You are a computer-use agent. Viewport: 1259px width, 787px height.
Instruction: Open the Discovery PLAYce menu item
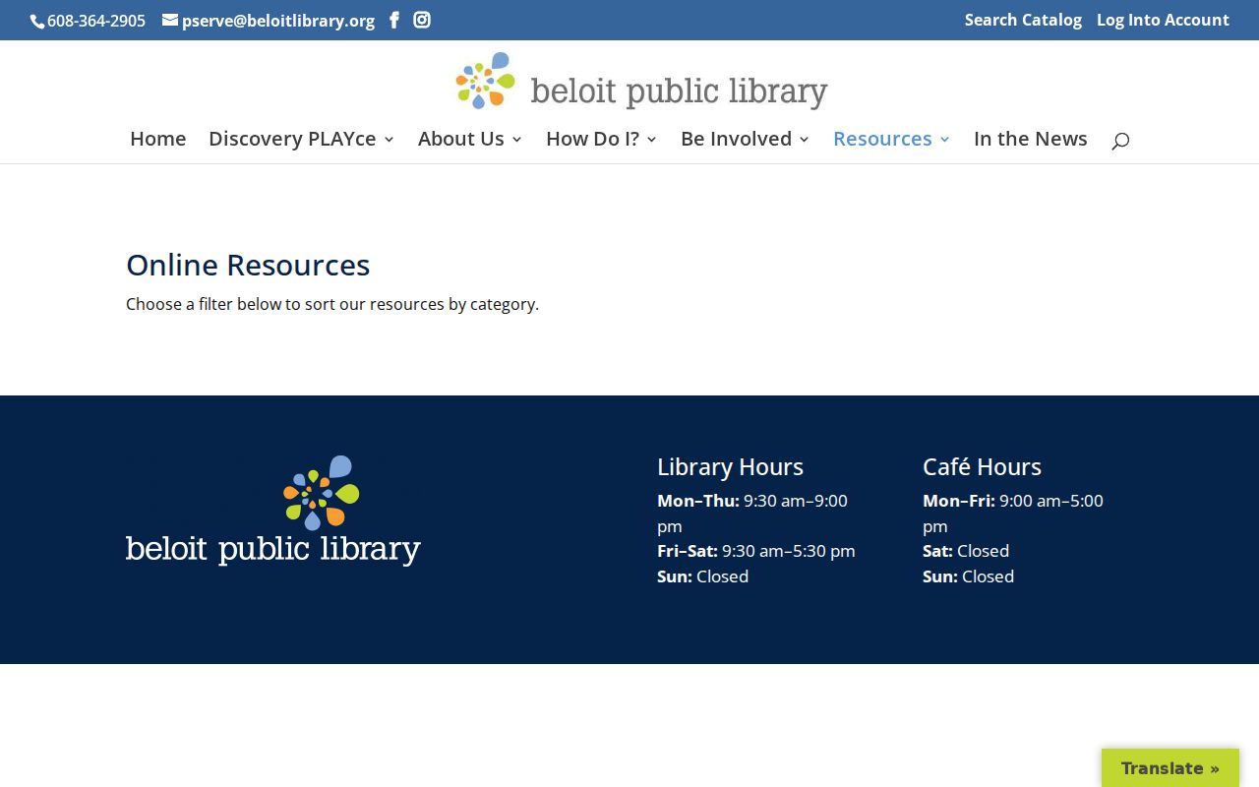[292, 139]
